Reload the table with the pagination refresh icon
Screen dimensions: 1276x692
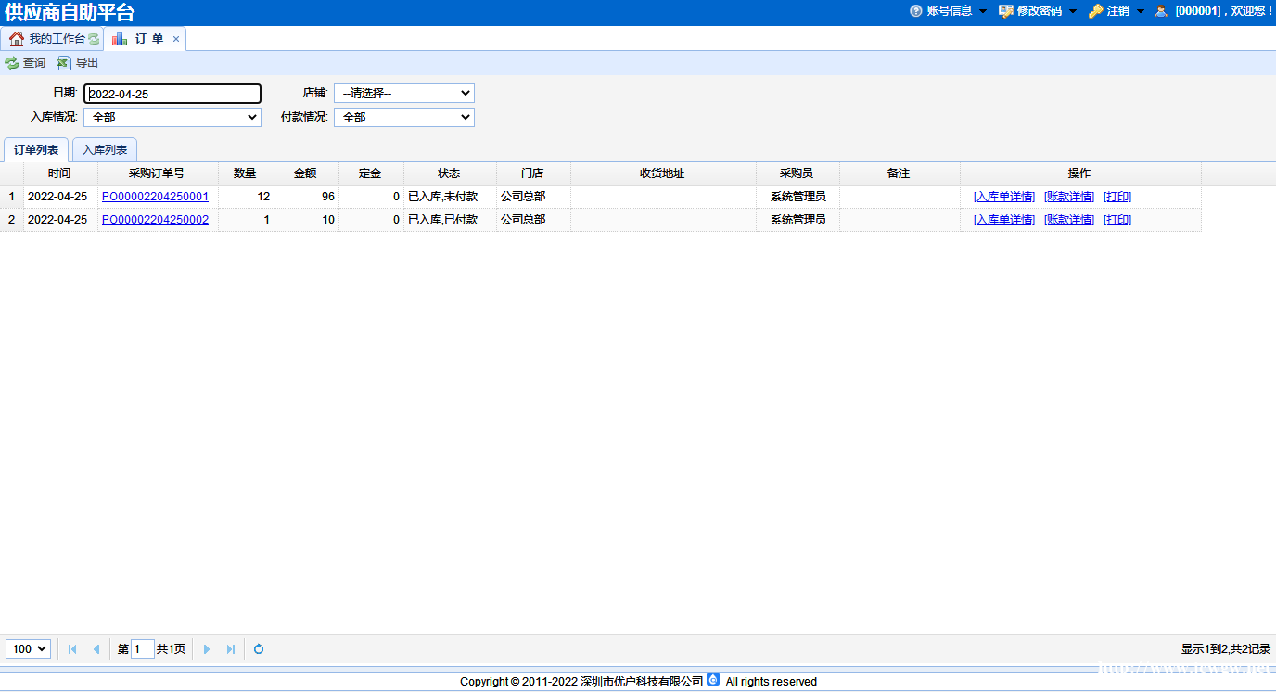pos(259,649)
